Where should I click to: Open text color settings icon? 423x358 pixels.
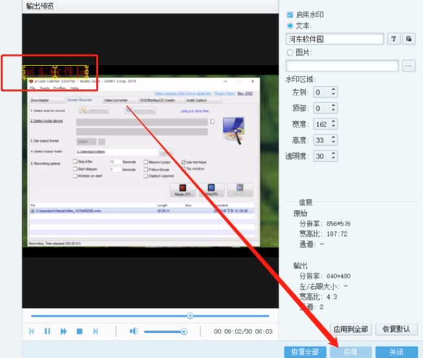coord(409,39)
